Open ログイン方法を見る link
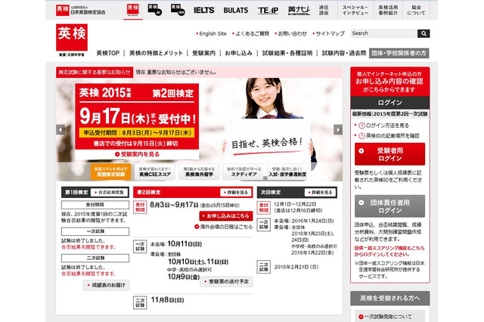The width and height of the screenshot is (484, 322). tap(387, 125)
